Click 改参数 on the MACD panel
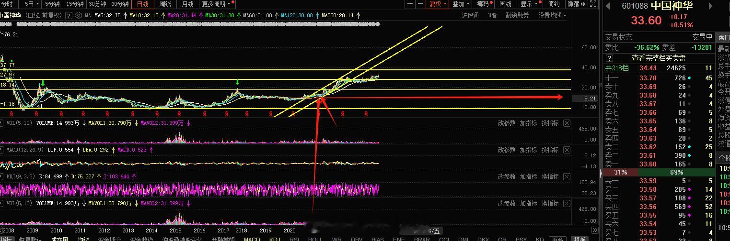Screen dimensions: 730x241 coord(507,150)
